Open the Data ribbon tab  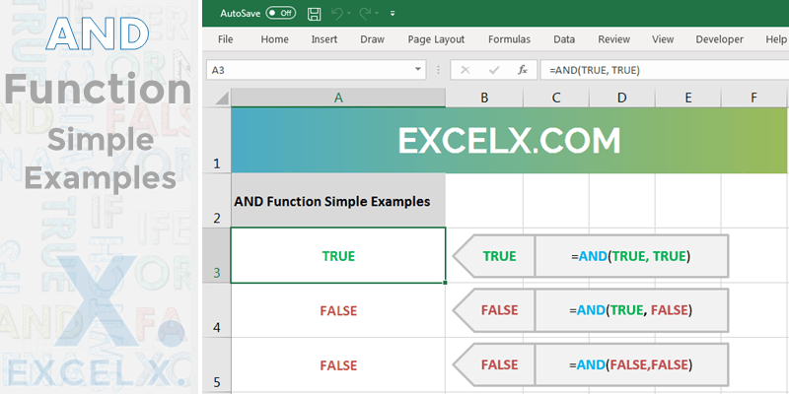(564, 39)
